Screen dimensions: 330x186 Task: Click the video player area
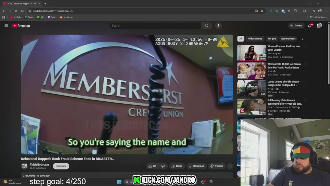pos(127,95)
